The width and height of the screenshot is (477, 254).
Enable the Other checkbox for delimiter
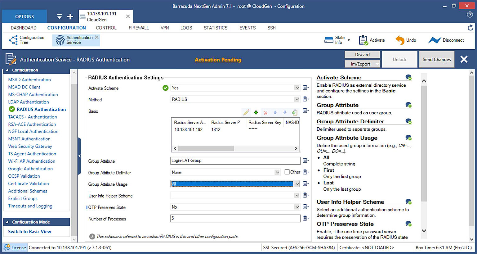coord(287,172)
